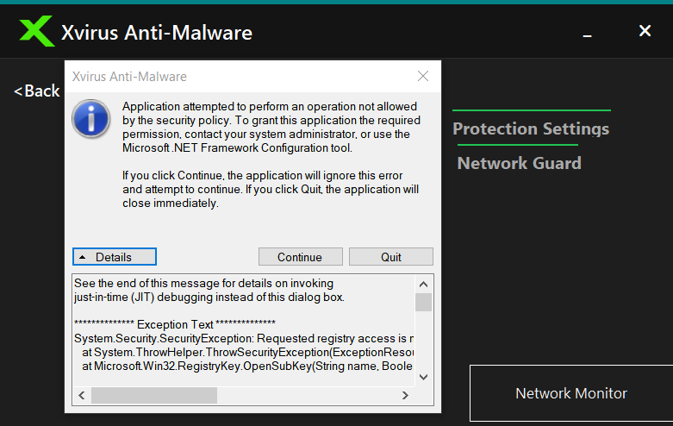Switch to the Network Guard tab
Viewport: 673px width, 426px height.
[519, 163]
